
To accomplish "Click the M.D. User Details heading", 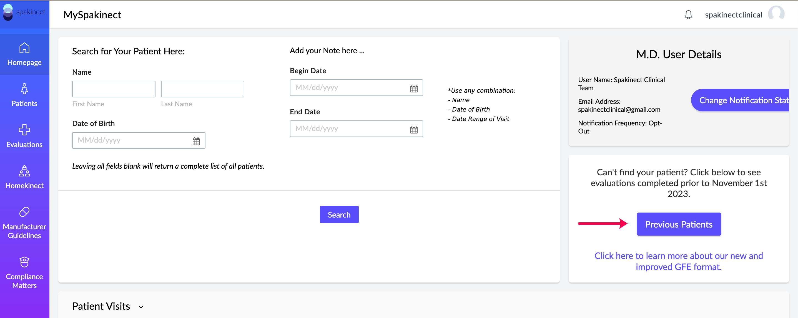I will pos(679,54).
